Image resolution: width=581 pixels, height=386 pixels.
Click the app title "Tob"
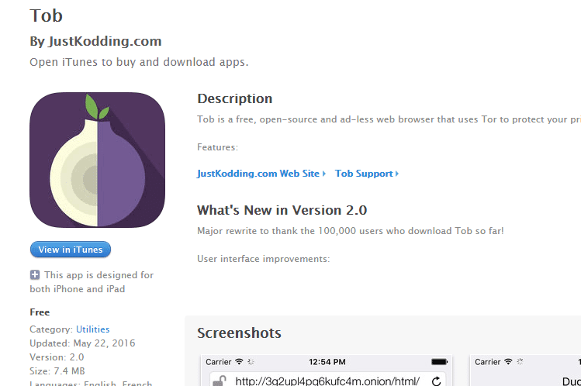tap(47, 16)
